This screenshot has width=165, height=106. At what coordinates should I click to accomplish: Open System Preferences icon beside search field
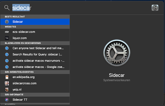pos(155,8)
